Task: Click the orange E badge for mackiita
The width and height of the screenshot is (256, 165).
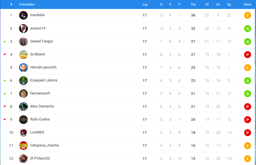Action: pos(248,16)
